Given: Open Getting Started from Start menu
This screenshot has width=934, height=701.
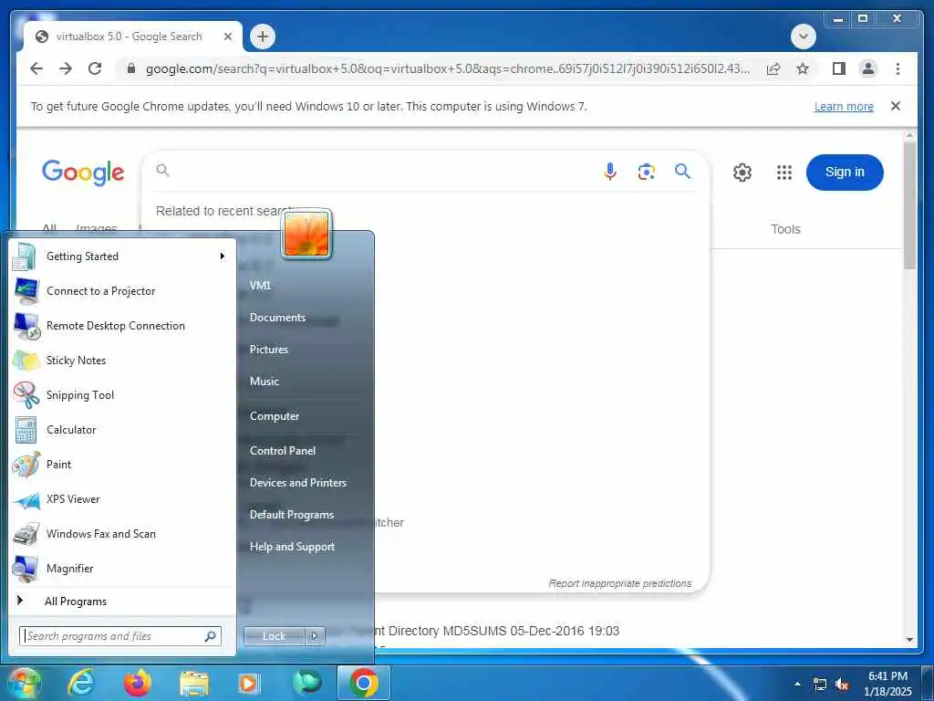Looking at the screenshot, I should coord(122,256).
